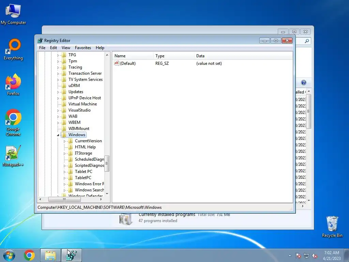Click help icon in Programs window
Image resolution: width=349 pixels, height=262 pixels.
304,83
